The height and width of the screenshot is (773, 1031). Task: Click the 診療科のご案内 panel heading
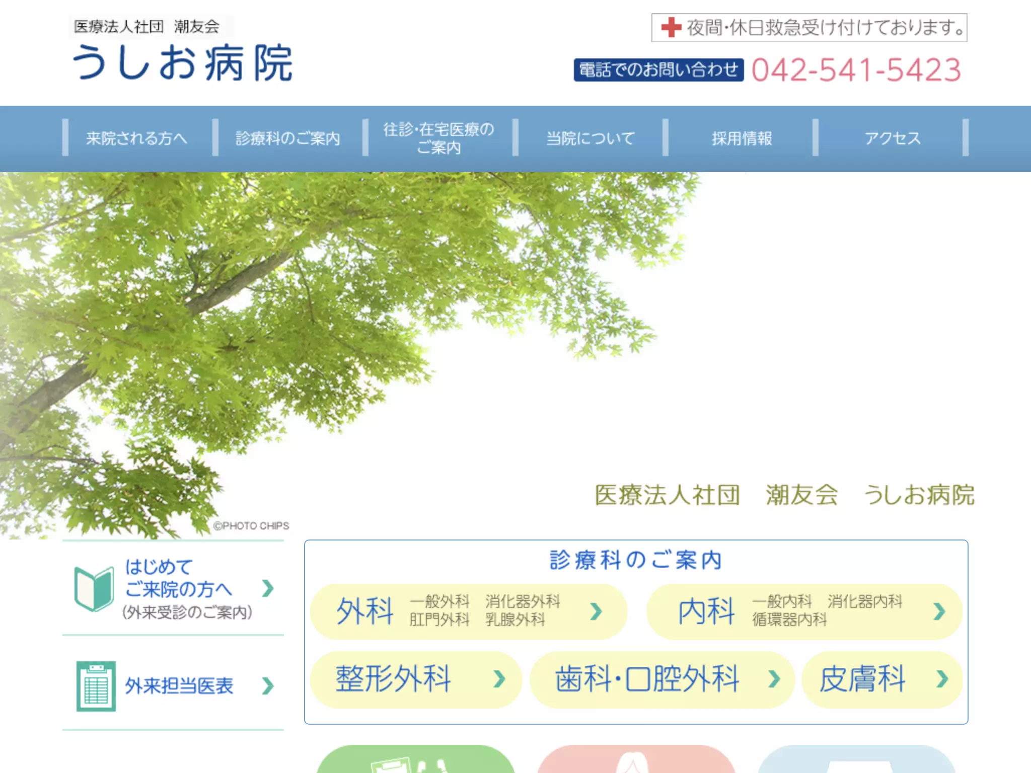point(636,560)
